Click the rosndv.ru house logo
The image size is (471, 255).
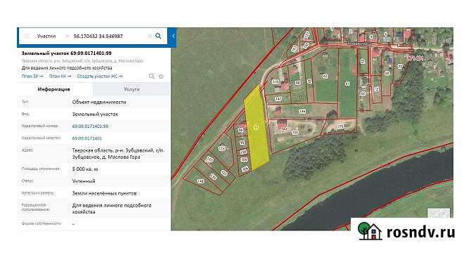click(370, 231)
